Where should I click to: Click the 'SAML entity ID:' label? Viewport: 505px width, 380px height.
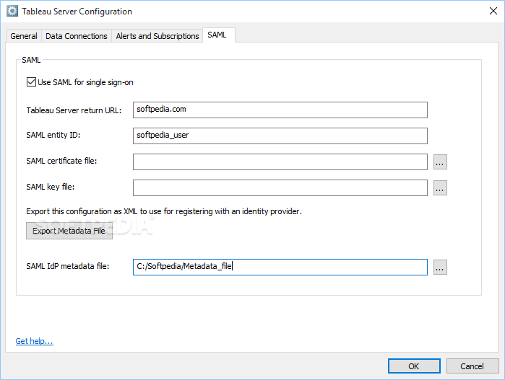53,135
